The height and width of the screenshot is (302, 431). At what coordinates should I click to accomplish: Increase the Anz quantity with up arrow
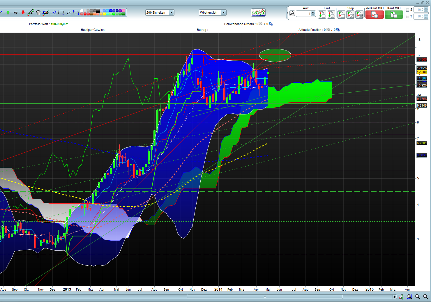click(x=313, y=12)
